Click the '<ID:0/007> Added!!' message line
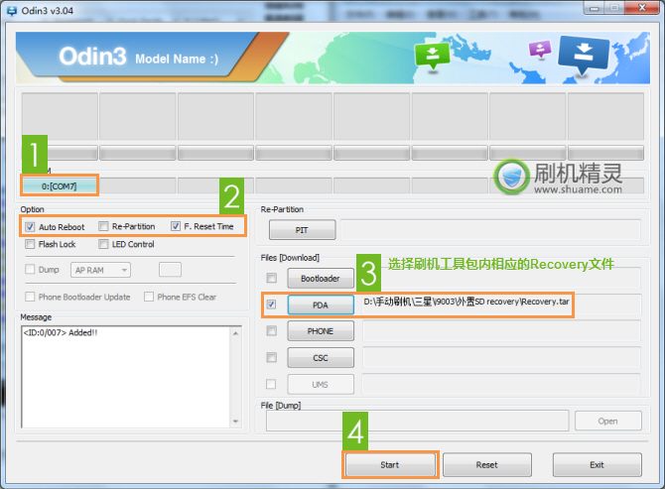Screen dimensions: 665x489 61,332
